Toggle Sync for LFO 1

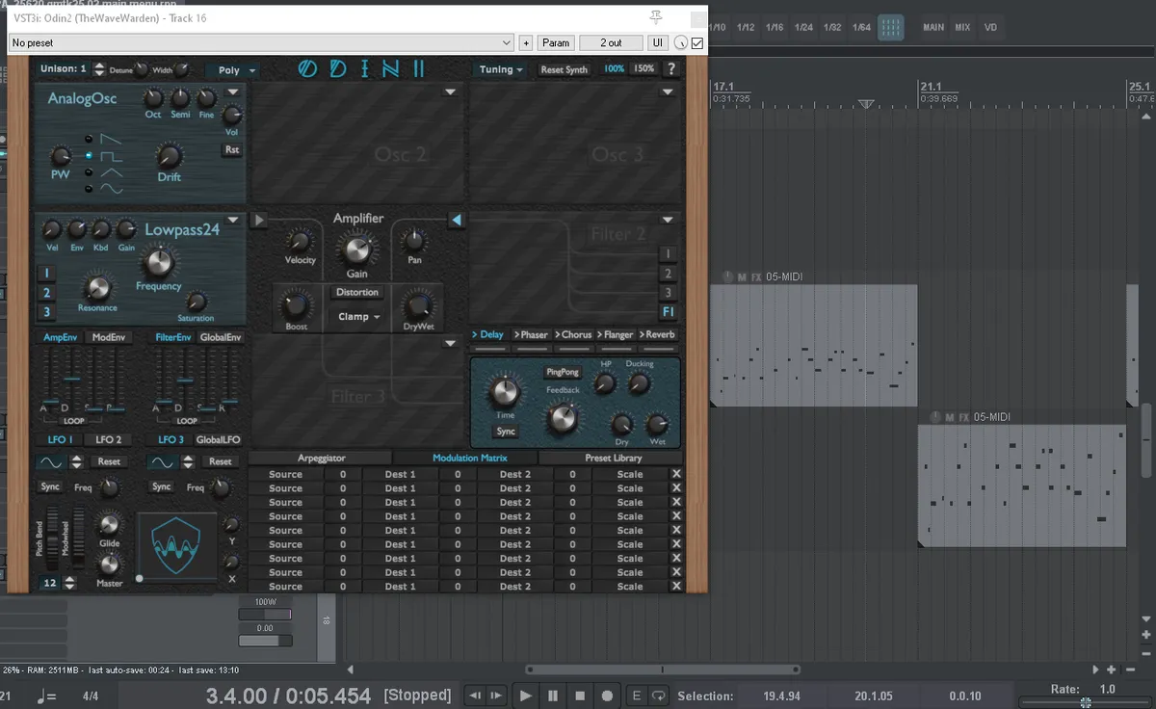[x=50, y=487]
